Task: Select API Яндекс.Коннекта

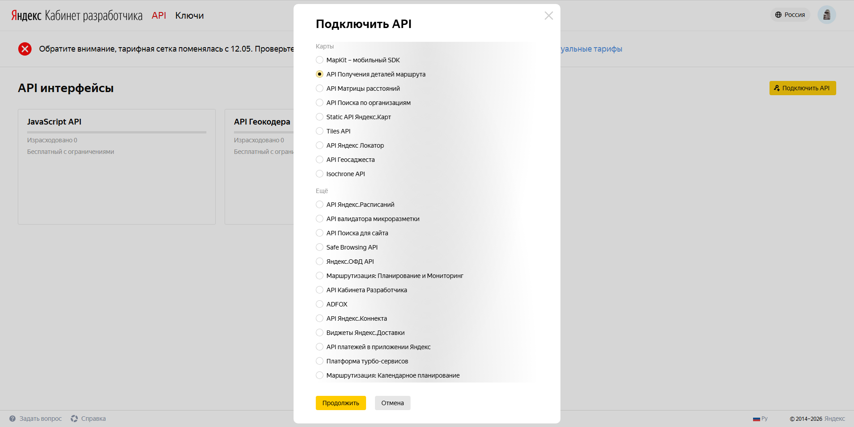Action: 319,318
